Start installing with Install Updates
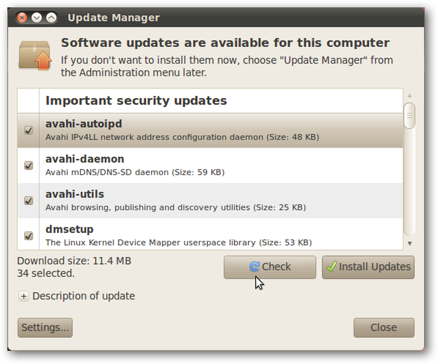 tap(368, 267)
